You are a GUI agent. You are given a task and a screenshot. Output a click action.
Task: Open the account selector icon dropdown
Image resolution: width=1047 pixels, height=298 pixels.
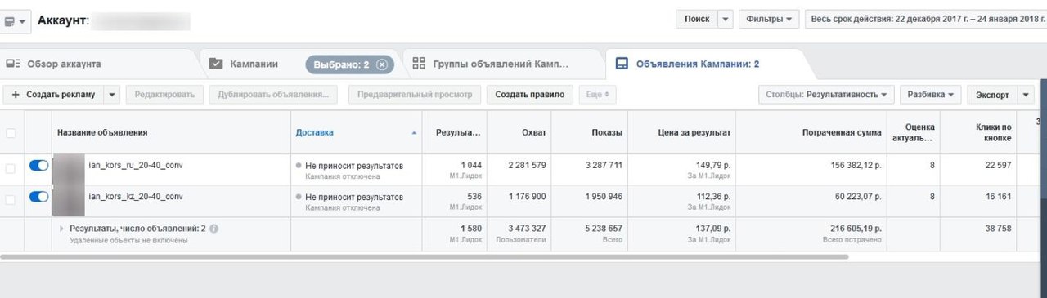pyautogui.click(x=16, y=20)
